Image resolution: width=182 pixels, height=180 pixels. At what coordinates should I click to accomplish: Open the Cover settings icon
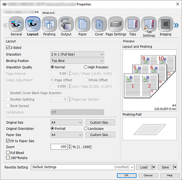(x=99, y=24)
